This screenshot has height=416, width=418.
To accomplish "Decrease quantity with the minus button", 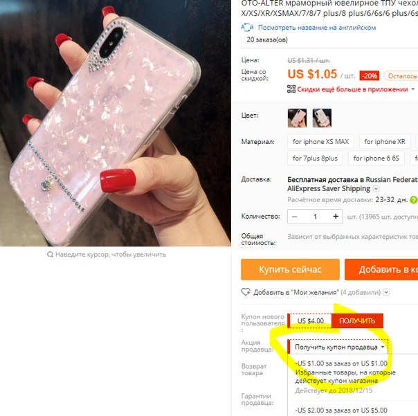I will click(295, 217).
